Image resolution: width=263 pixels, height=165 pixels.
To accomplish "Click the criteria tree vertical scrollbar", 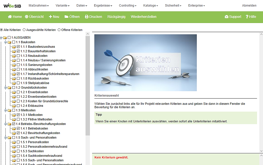I will (x=88, y=85).
